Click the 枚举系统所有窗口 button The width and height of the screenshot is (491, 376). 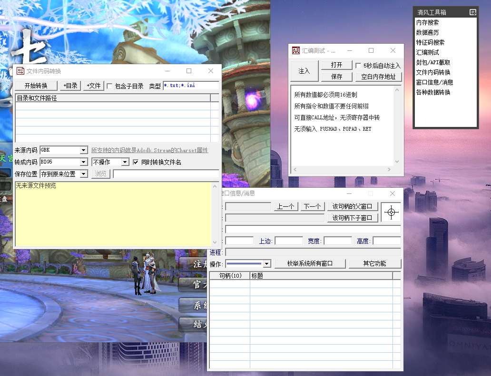[310, 264]
